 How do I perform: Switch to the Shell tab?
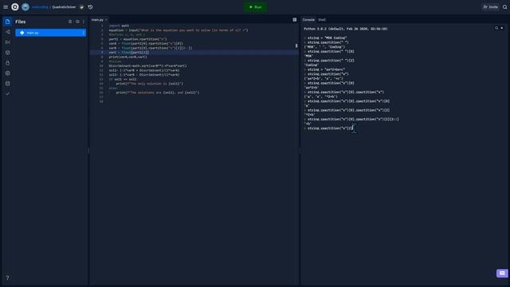322,20
